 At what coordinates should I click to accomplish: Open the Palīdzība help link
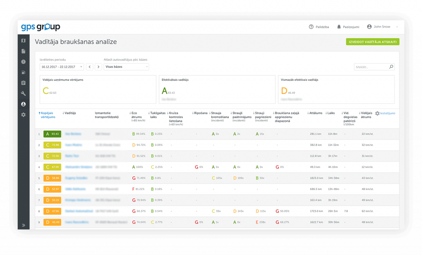click(x=319, y=27)
